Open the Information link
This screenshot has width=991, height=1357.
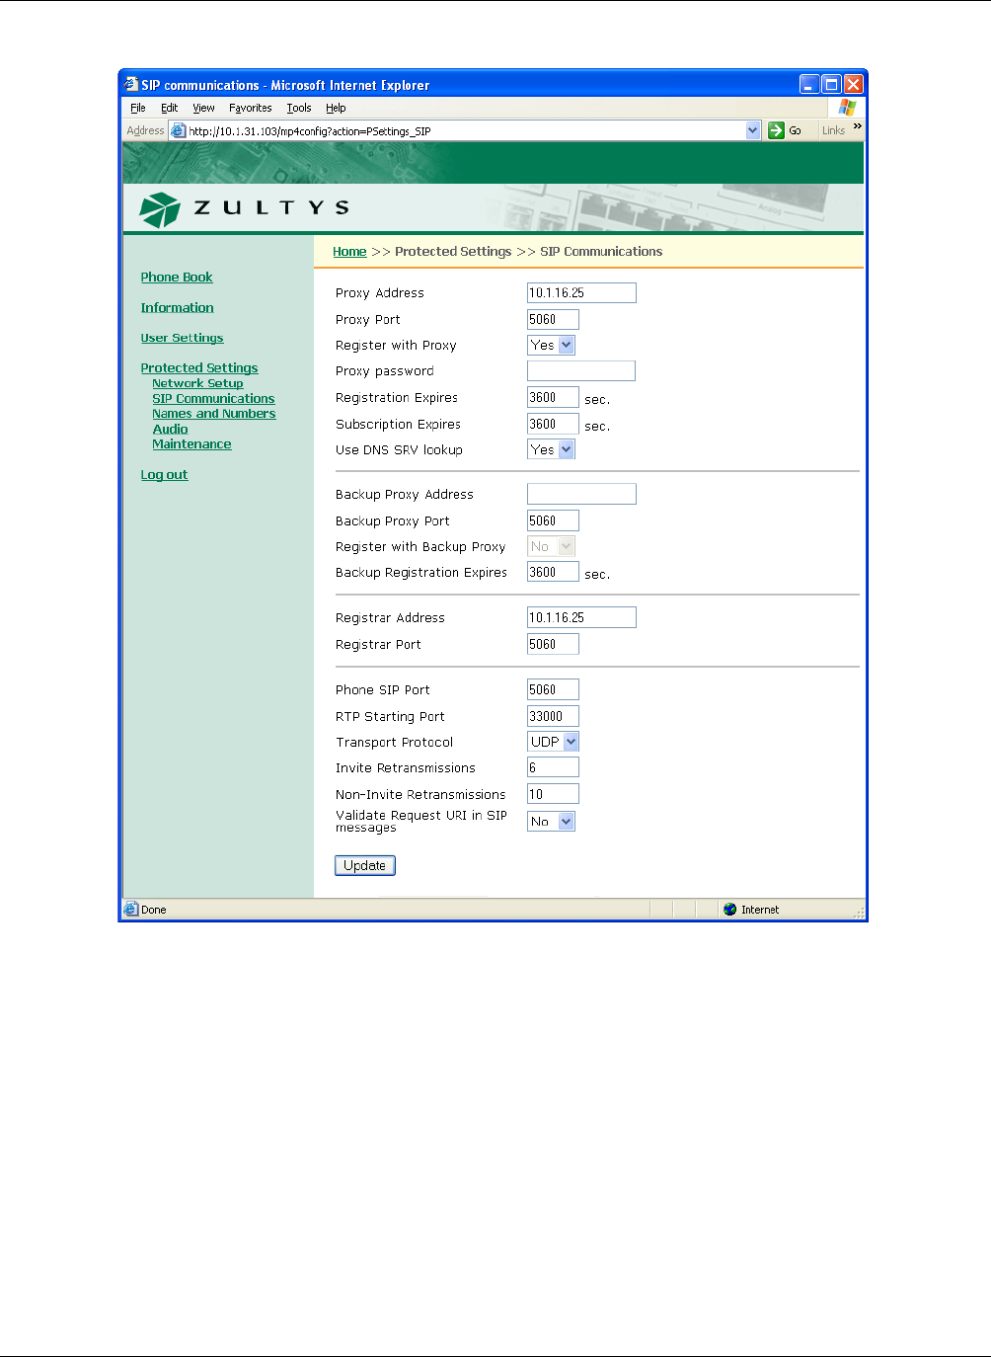pyautogui.click(x=177, y=308)
